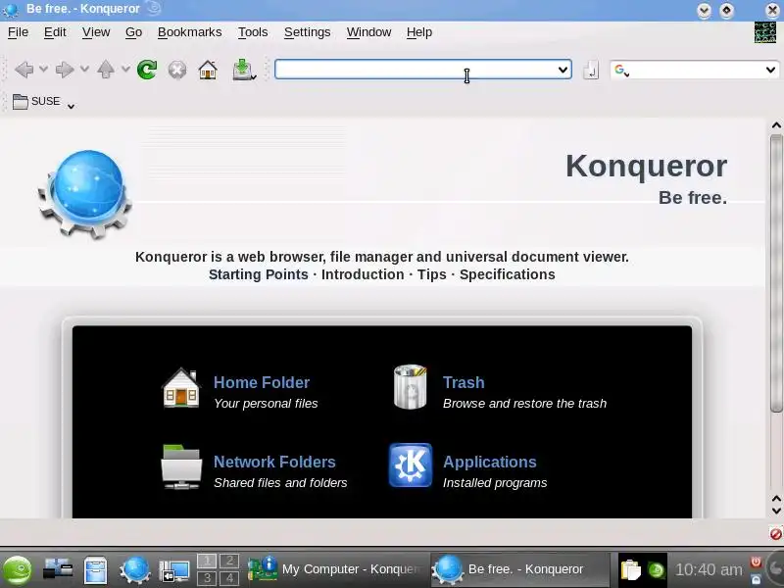The height and width of the screenshot is (588, 784).
Task: Focus the Google search input field
Action: click(x=696, y=70)
